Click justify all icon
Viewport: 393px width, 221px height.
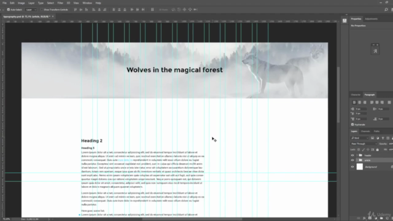389,103
